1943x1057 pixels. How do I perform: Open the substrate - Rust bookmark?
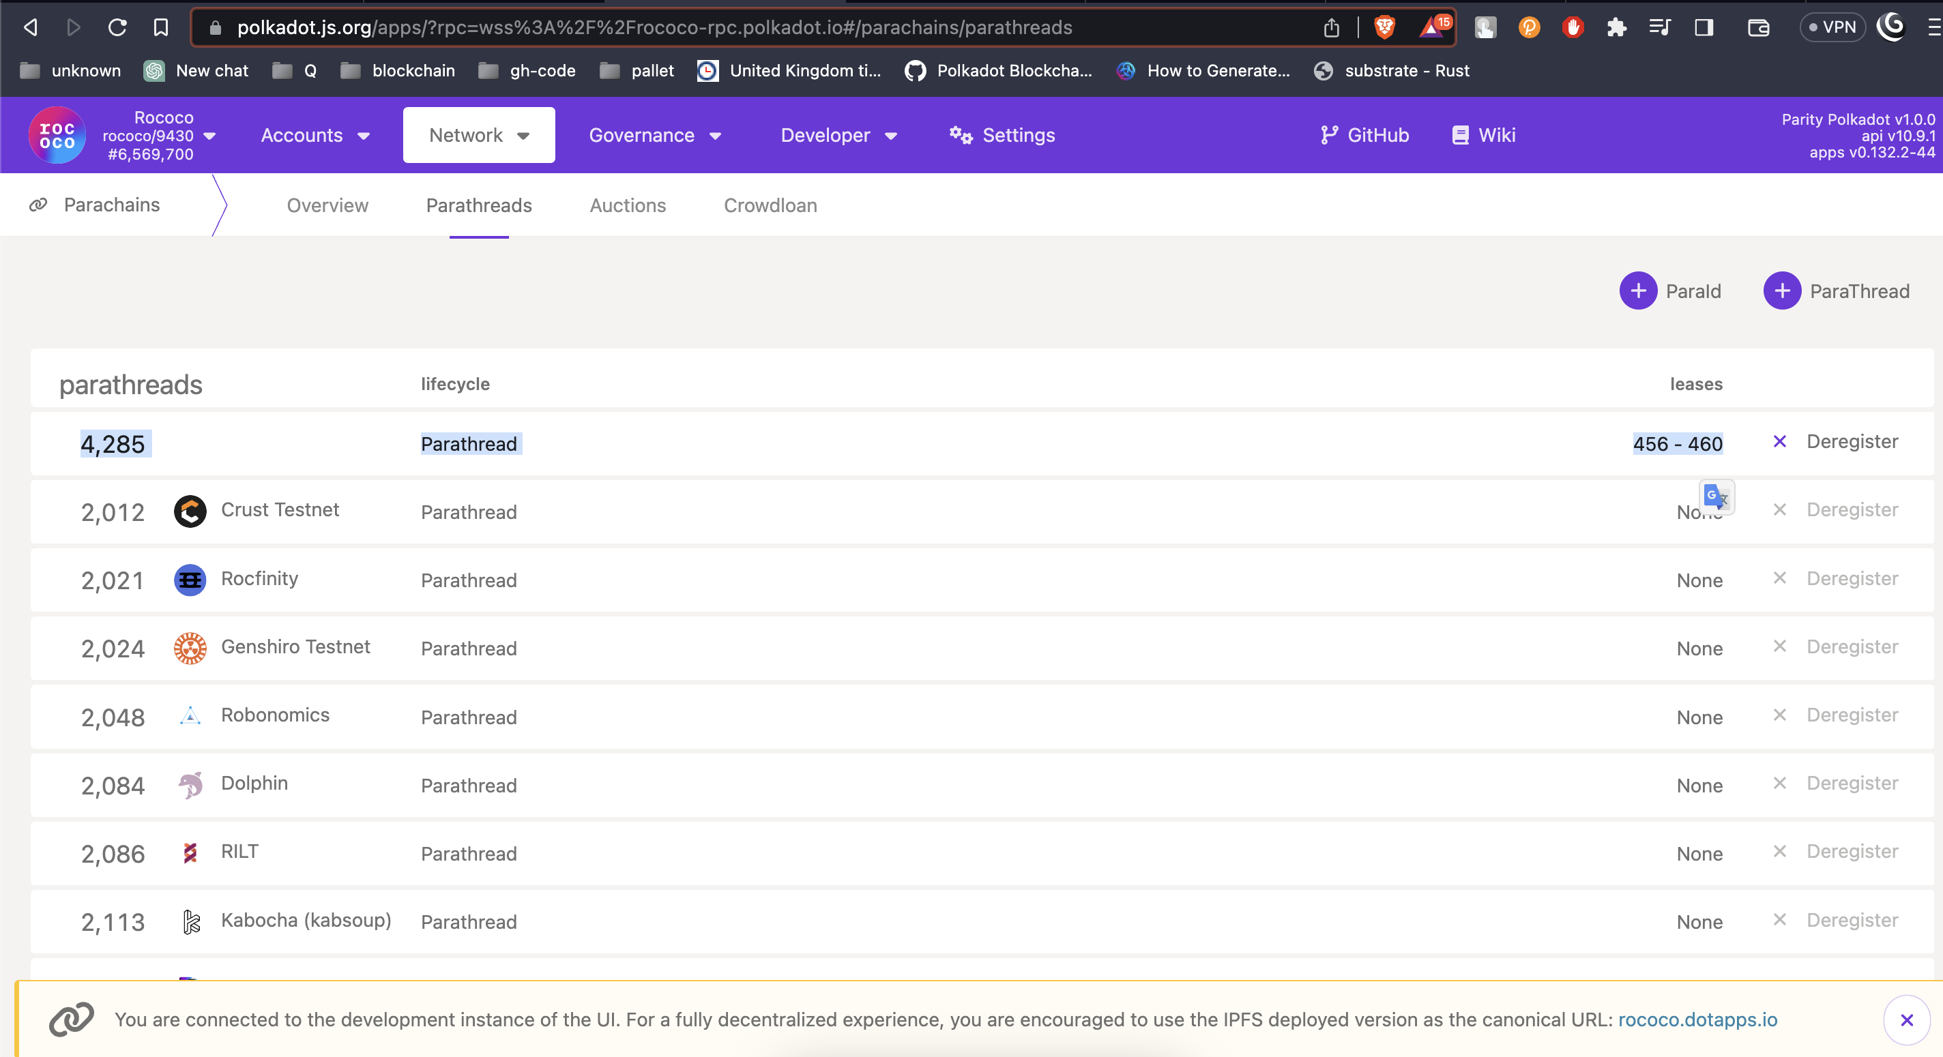tap(1392, 71)
